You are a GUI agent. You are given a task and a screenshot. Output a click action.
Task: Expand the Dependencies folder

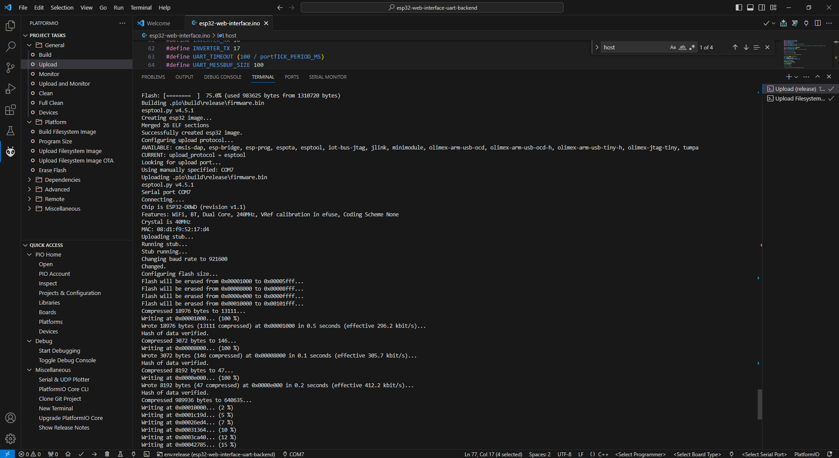pyautogui.click(x=62, y=180)
